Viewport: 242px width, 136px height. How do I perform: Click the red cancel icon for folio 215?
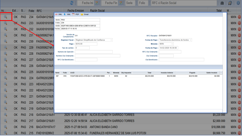(239, 133)
